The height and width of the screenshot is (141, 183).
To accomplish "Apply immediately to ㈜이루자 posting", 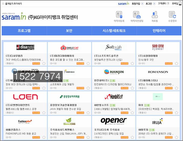I will click(x=169, y=138).
